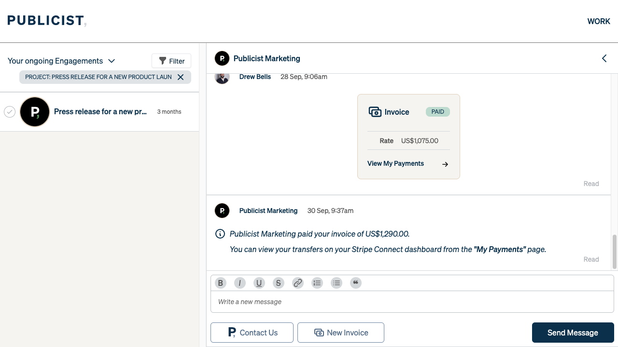Image resolution: width=618 pixels, height=347 pixels.
Task: Open View My Payments link
Action: pos(395,163)
